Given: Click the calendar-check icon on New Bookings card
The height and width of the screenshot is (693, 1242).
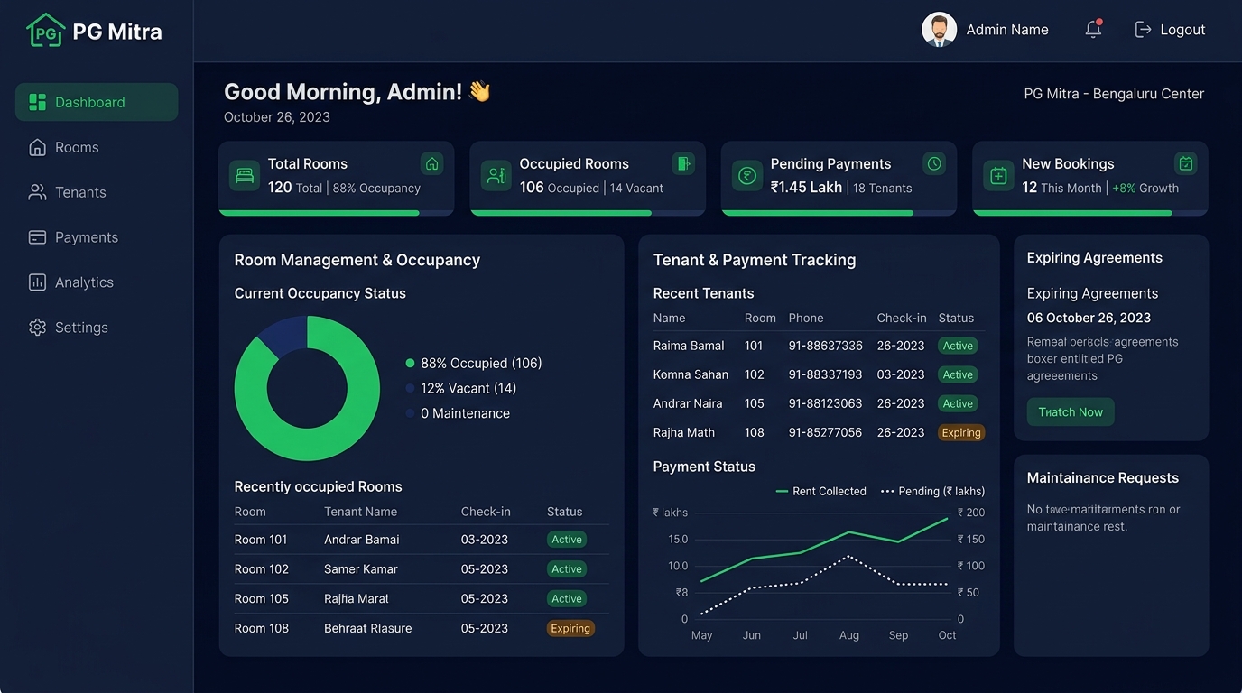Looking at the screenshot, I should tap(1186, 163).
